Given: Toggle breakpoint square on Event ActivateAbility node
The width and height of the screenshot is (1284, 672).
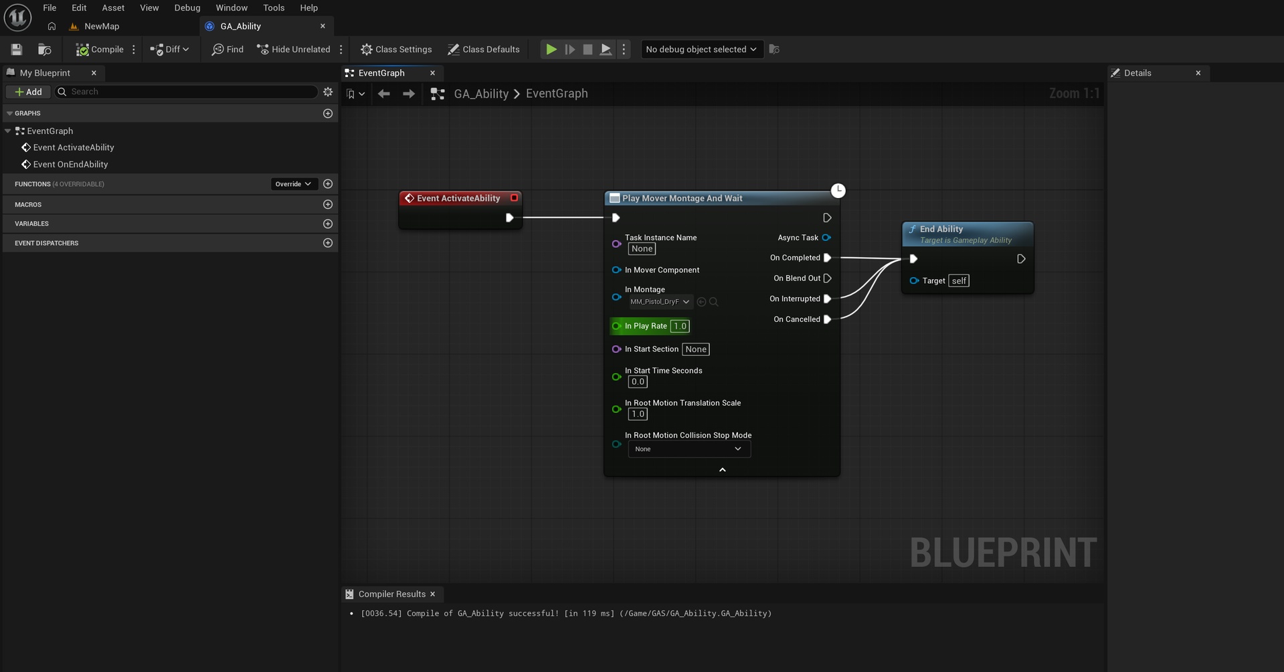Looking at the screenshot, I should tap(514, 197).
